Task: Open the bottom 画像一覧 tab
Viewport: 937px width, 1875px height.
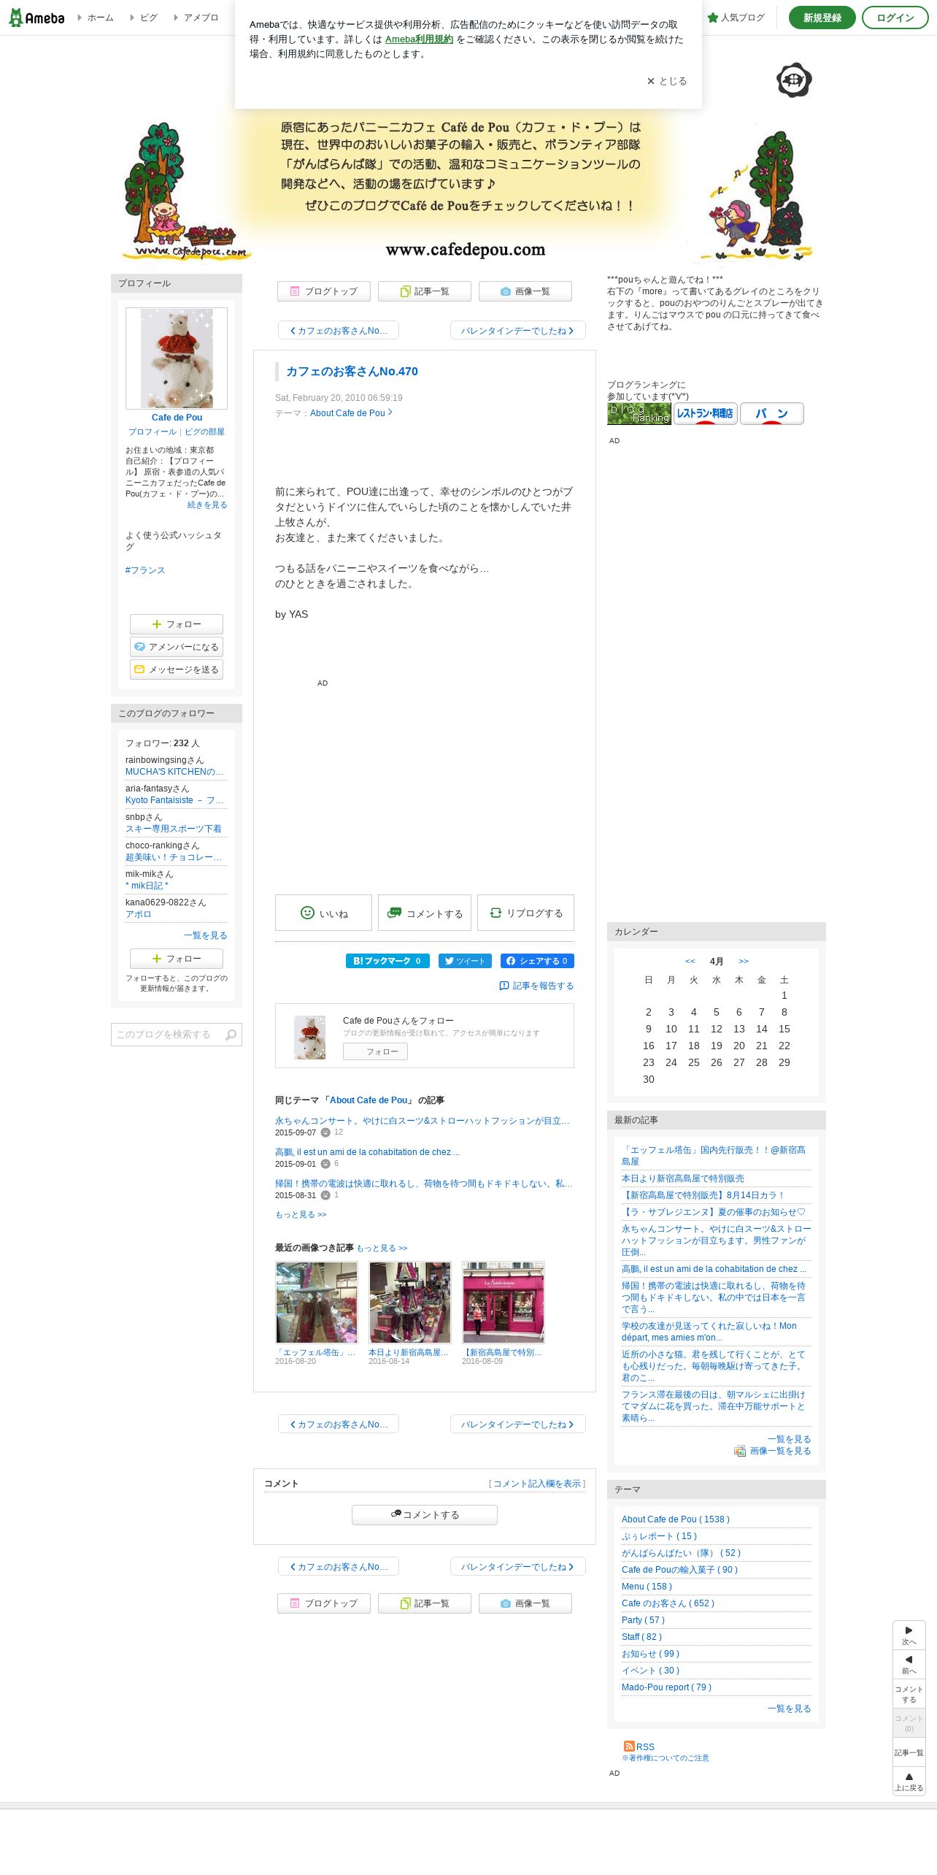Action: (x=525, y=1603)
